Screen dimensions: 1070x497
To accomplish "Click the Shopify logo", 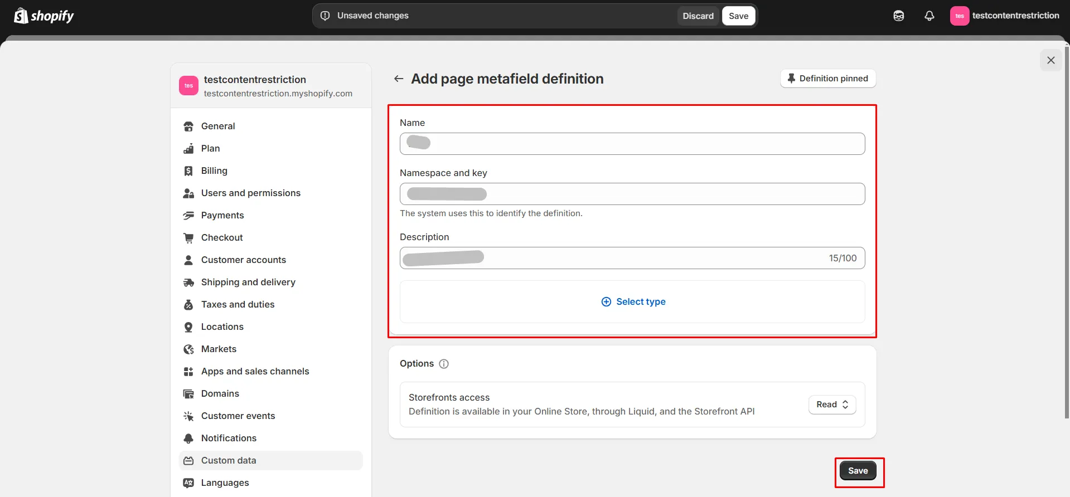I will pos(44,16).
